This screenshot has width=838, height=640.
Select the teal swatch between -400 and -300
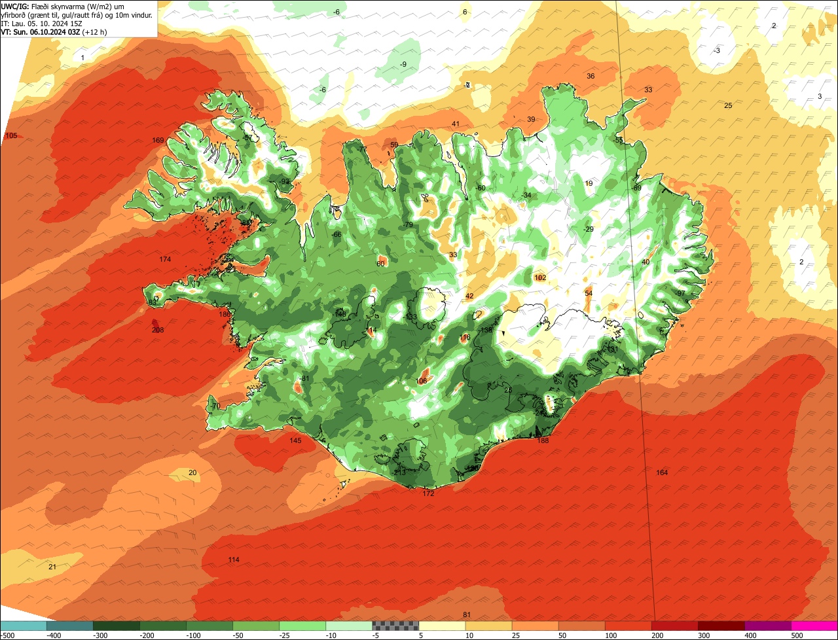click(x=70, y=626)
